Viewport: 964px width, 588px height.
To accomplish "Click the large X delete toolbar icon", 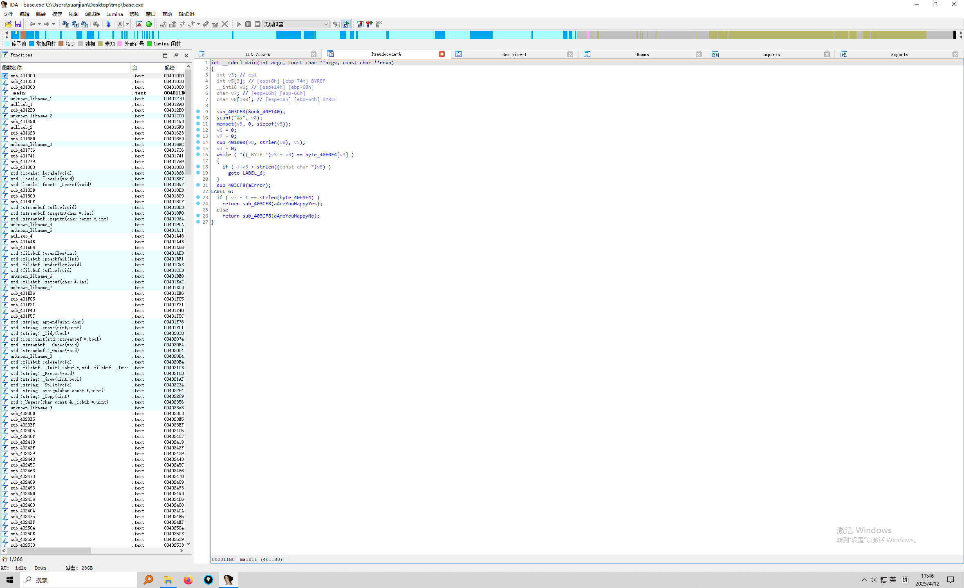I will [225, 24].
